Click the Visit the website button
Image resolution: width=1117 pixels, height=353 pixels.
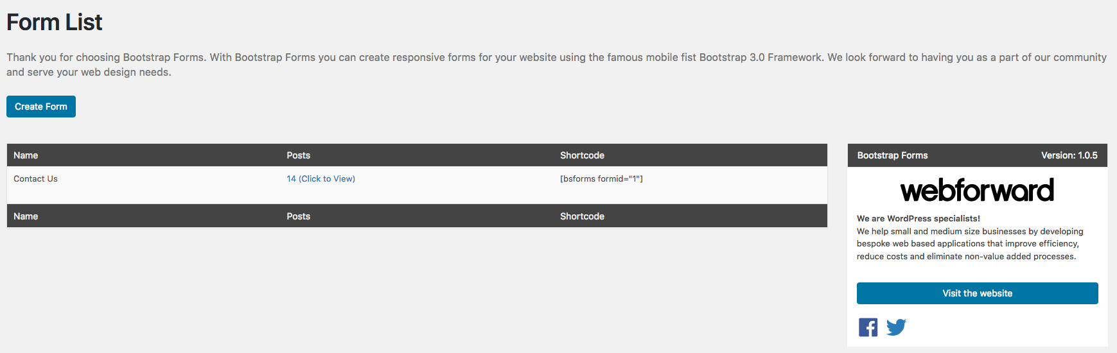click(x=977, y=293)
